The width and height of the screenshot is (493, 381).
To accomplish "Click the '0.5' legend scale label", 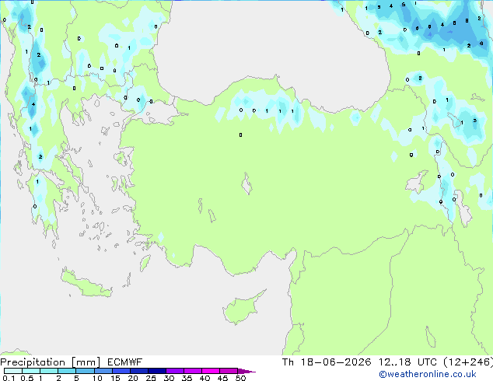I will (27, 378).
